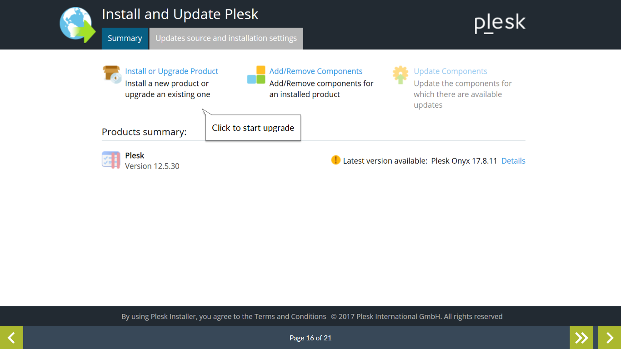Skip forward using the double-arrow button
The image size is (621, 349).
pyautogui.click(x=581, y=338)
